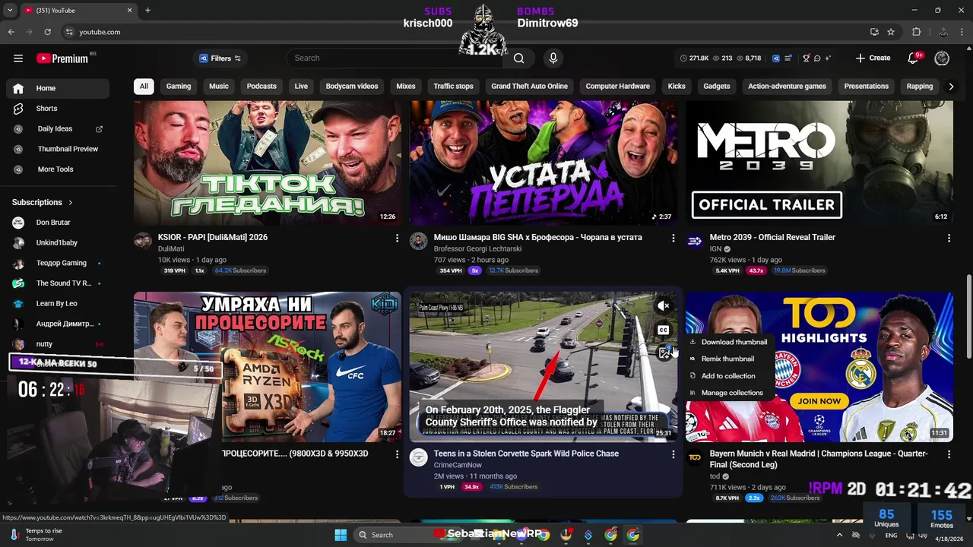Select the All filter chip
The height and width of the screenshot is (547, 973).
(x=144, y=87)
